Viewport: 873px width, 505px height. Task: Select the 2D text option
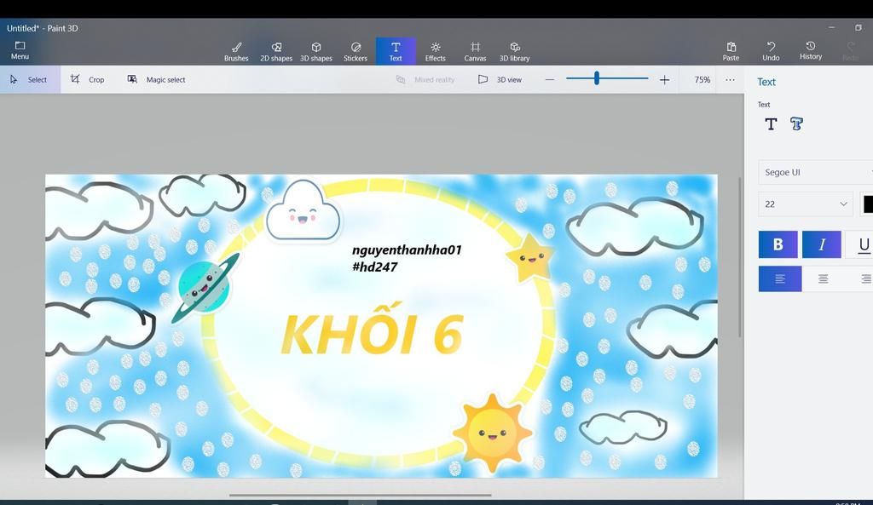pyautogui.click(x=771, y=124)
